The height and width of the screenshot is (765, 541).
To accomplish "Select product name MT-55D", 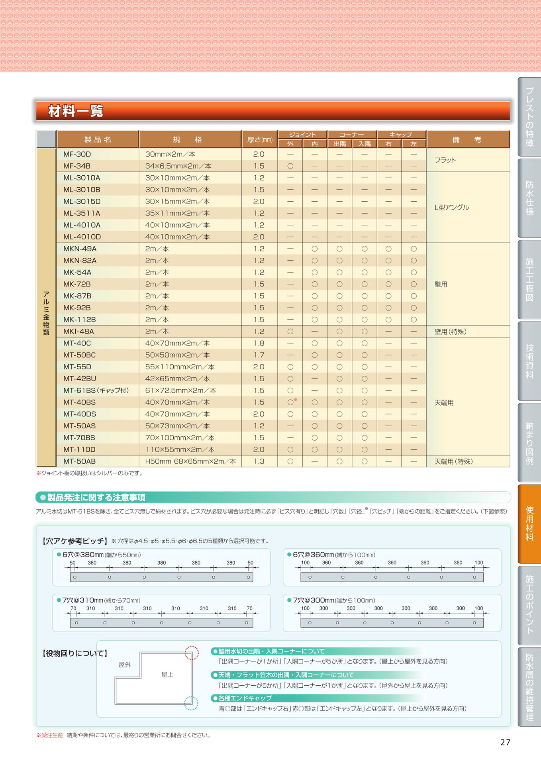I will 77,367.
